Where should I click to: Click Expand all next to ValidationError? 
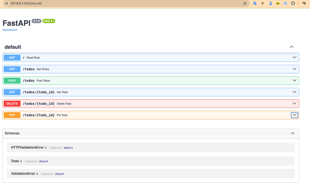pyautogui.click(x=47, y=174)
